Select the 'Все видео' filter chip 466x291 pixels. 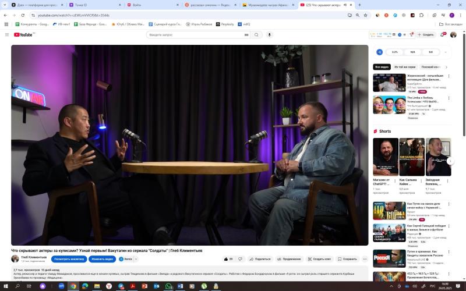382,67
